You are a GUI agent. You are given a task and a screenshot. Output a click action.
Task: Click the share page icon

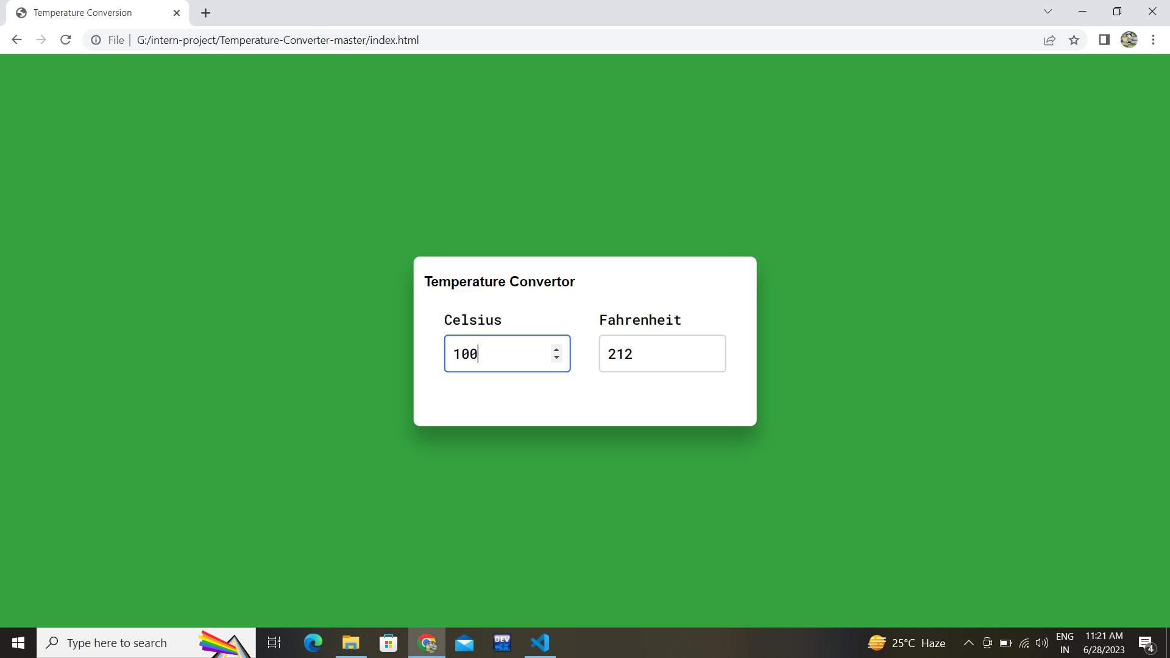point(1049,40)
